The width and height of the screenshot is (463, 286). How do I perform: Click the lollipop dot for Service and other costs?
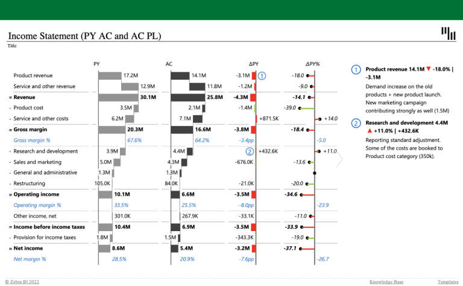[319, 119]
